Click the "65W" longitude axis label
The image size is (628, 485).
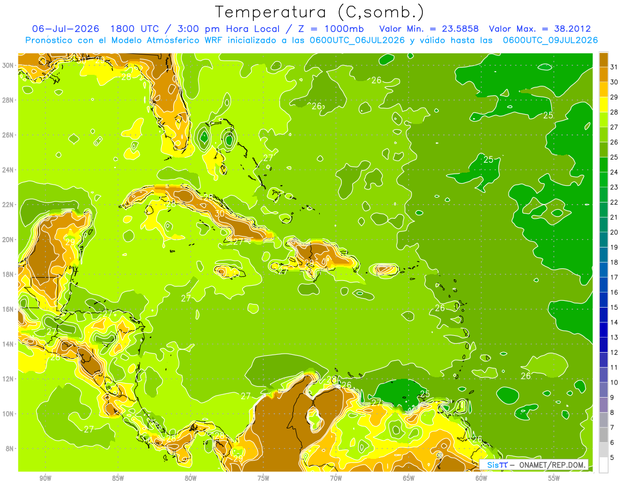(409, 478)
